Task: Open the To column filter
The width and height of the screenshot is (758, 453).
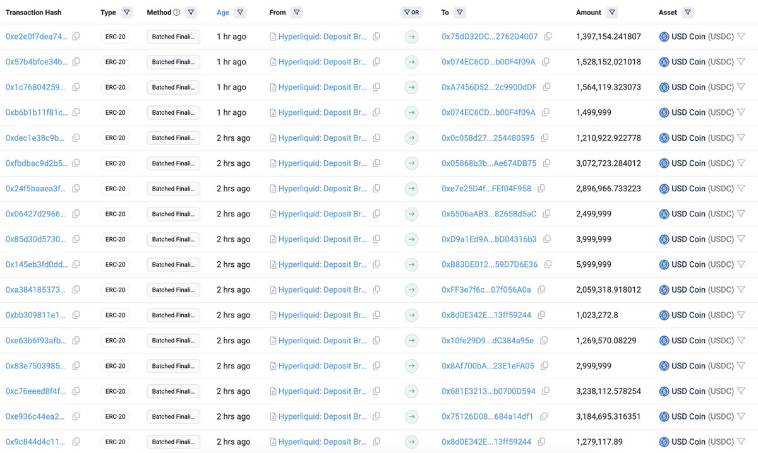Action: pyautogui.click(x=460, y=12)
